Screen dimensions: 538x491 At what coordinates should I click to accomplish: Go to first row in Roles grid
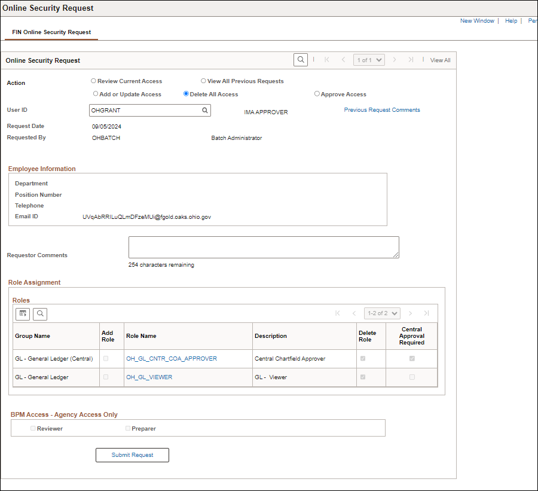tap(338, 313)
